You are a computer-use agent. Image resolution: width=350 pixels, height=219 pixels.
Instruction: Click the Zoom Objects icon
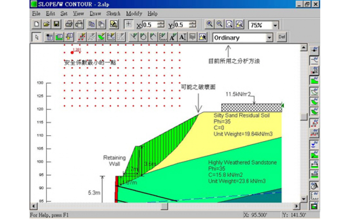coord(239,24)
